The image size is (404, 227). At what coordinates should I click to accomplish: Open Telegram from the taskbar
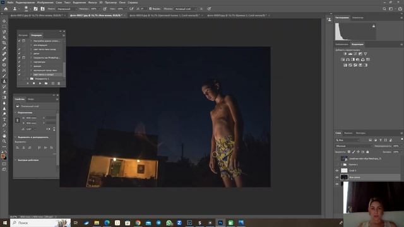158,223
